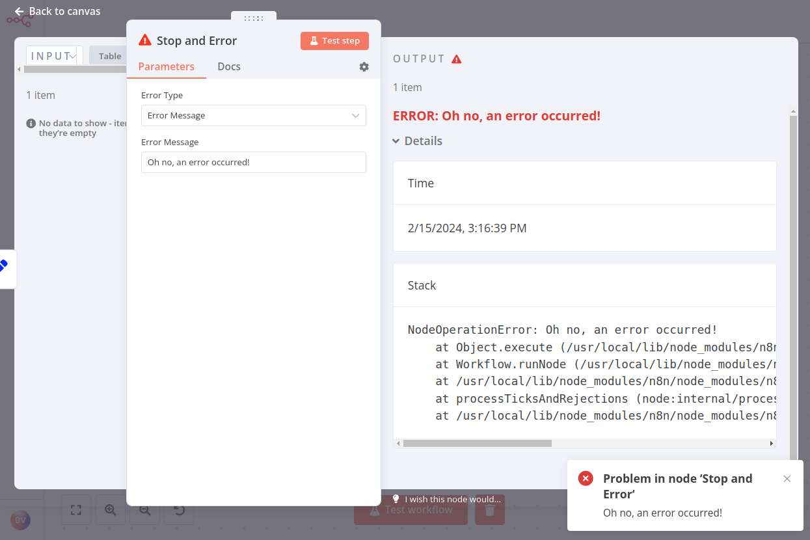Open the BV user avatar menu
The image size is (810, 540).
tap(20, 520)
